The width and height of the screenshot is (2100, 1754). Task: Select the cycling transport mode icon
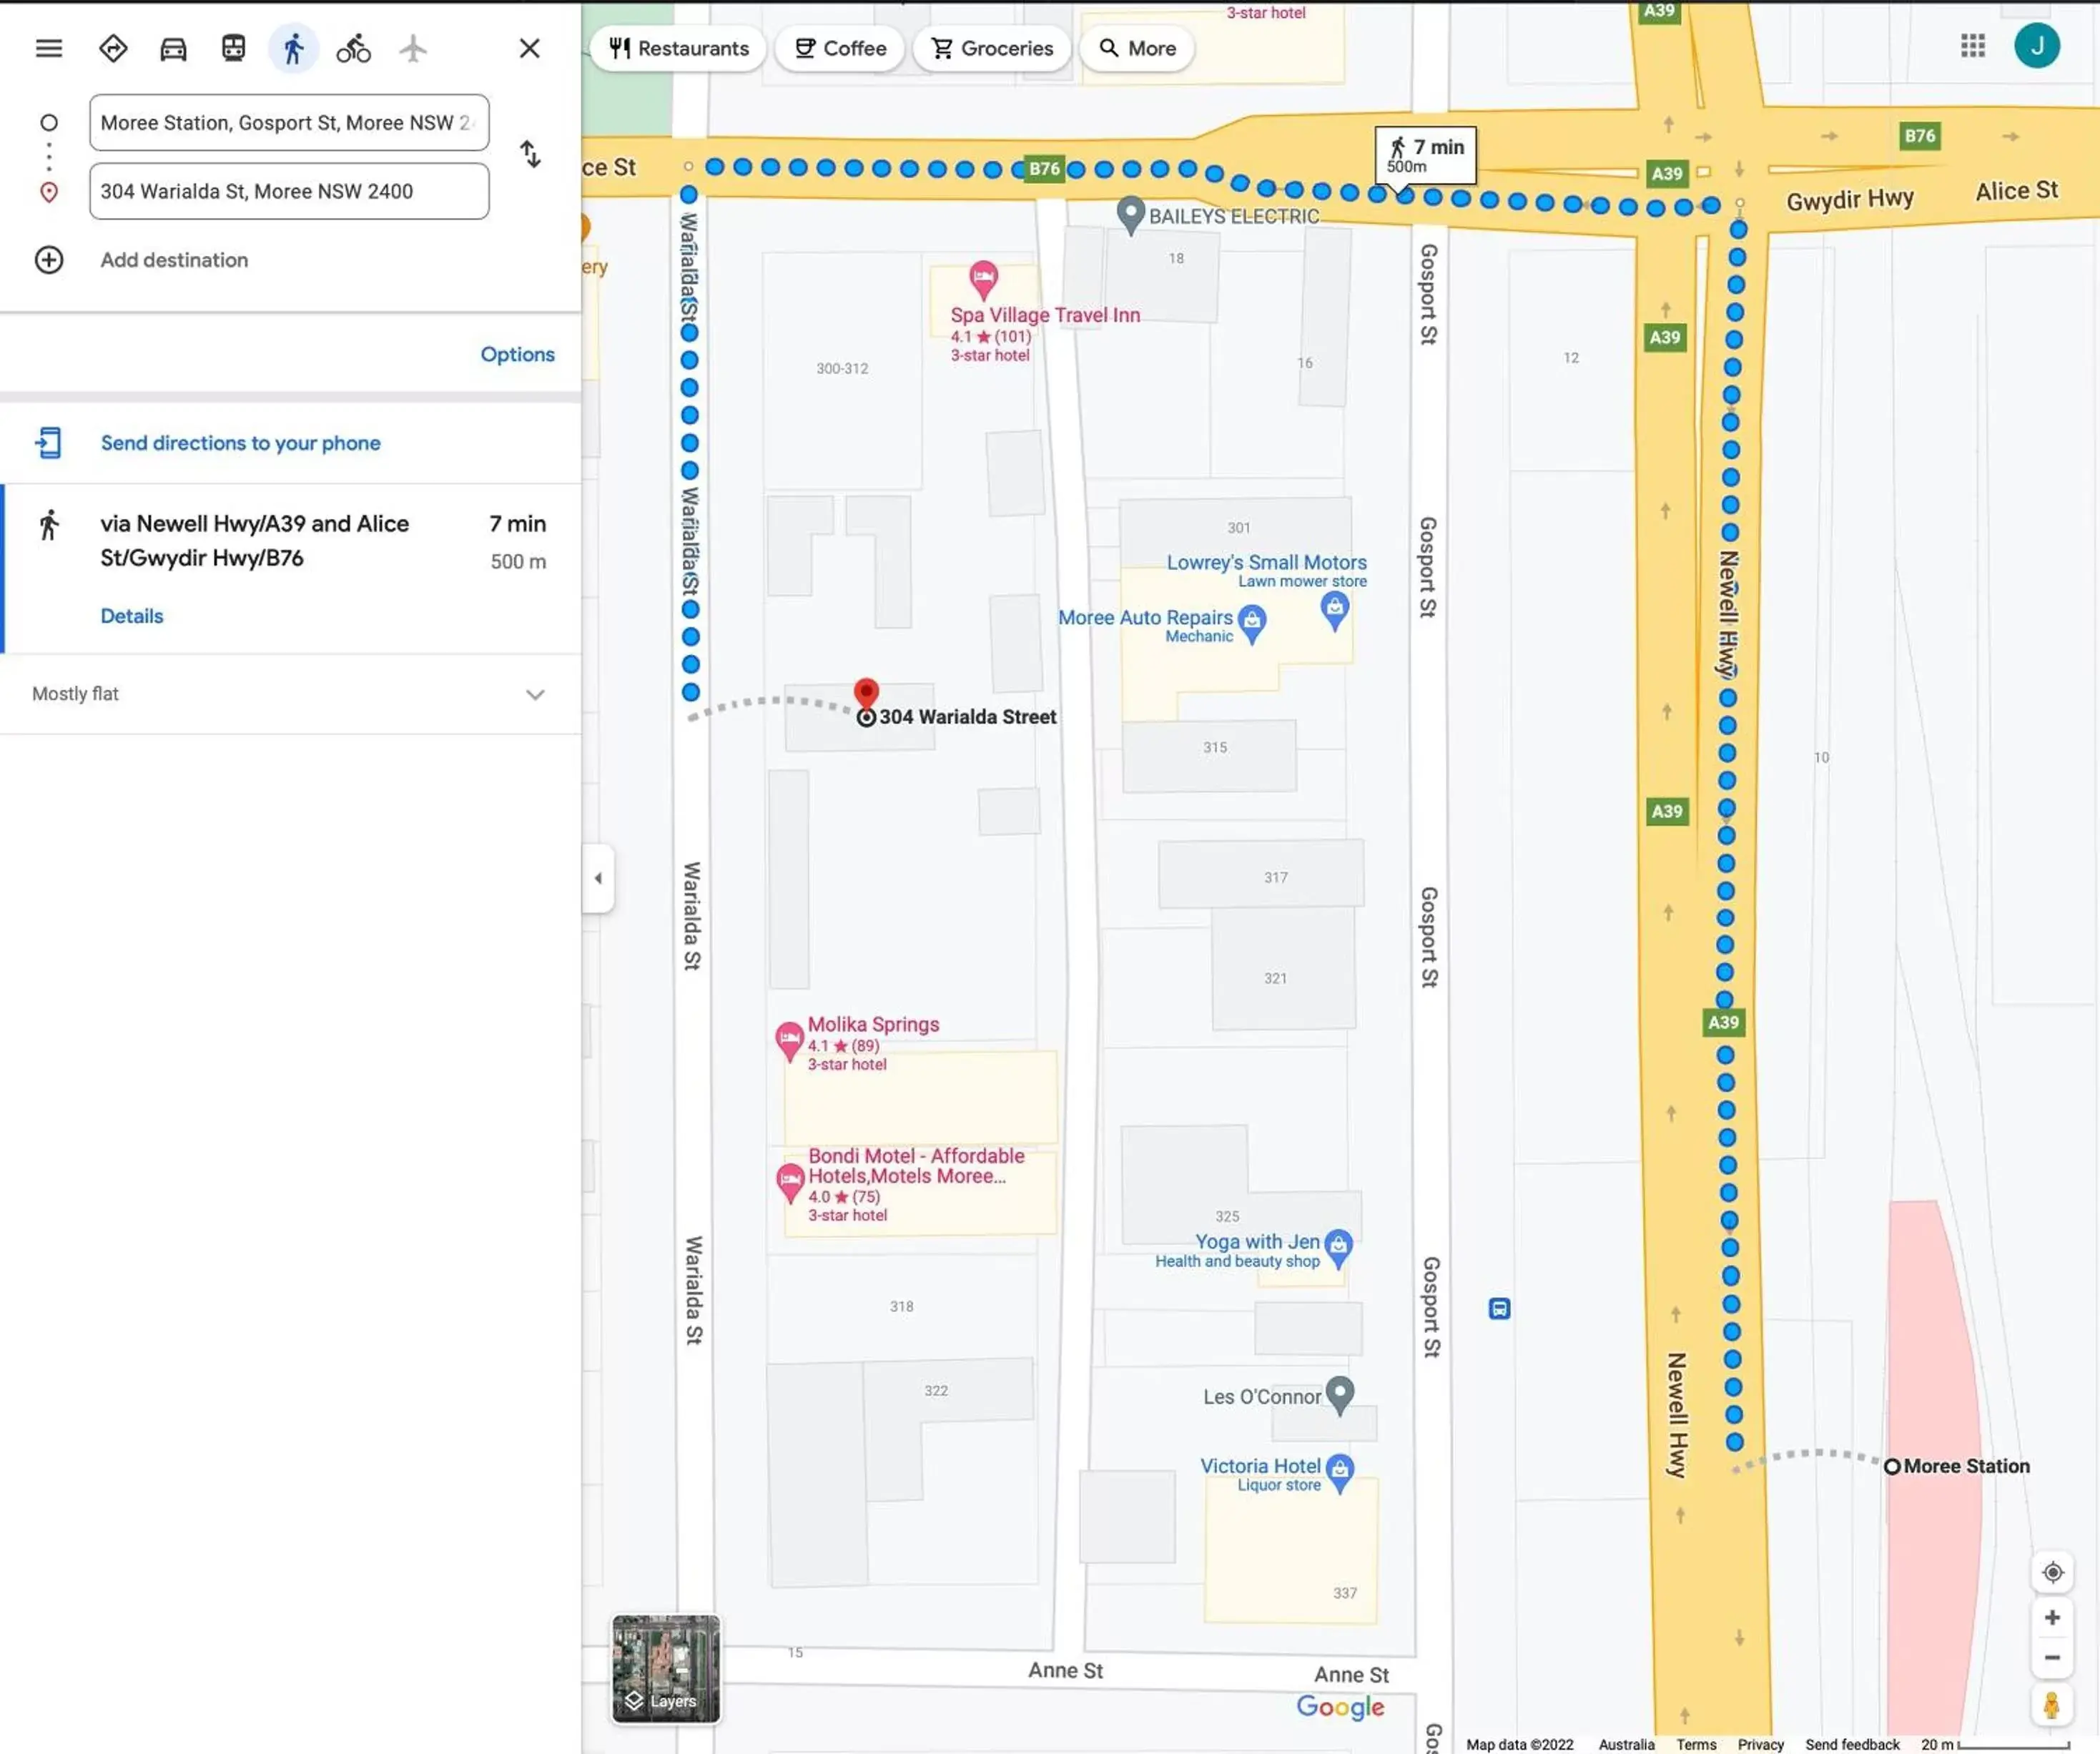pos(353,47)
